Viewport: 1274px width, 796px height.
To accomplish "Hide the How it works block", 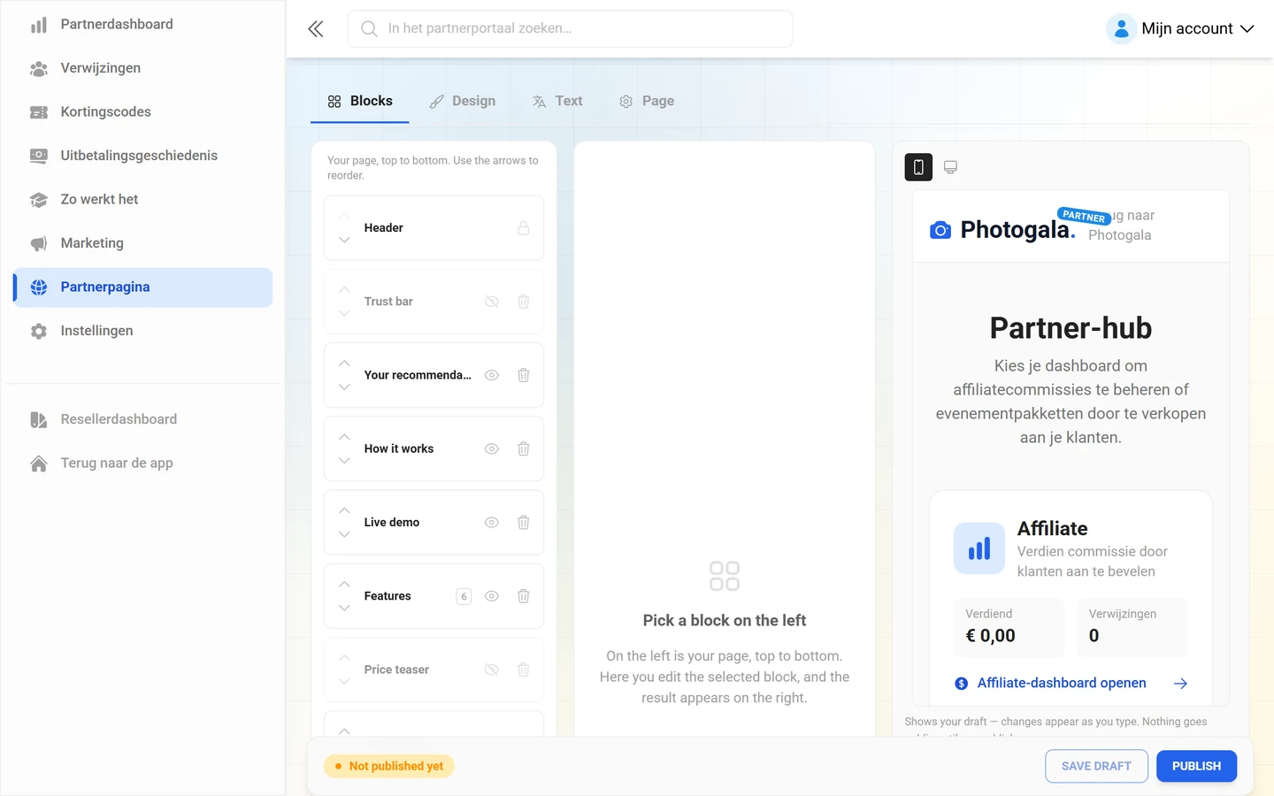I will (x=492, y=448).
